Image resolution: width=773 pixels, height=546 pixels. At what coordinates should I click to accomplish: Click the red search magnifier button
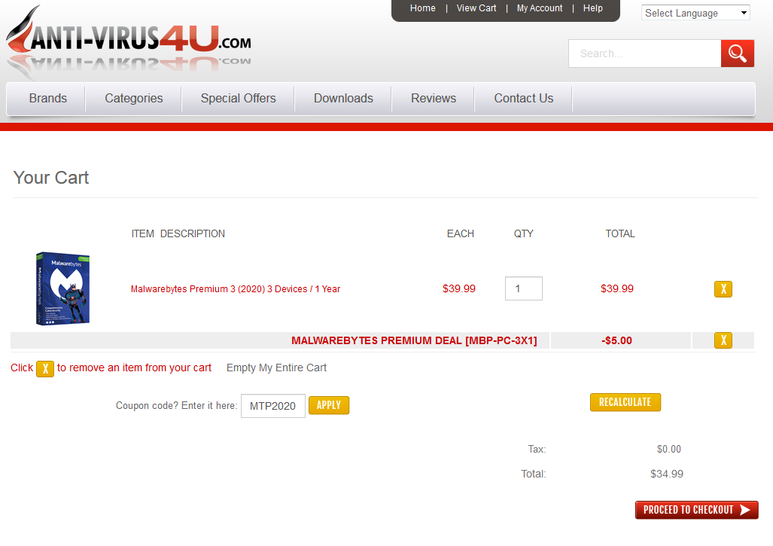coord(737,53)
